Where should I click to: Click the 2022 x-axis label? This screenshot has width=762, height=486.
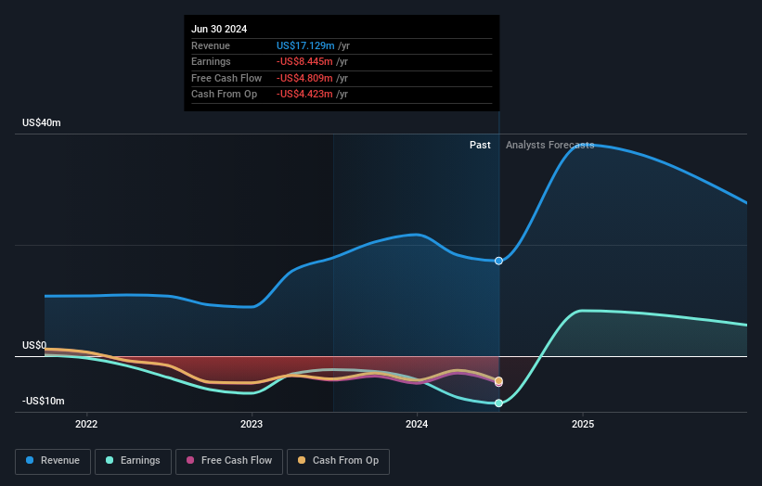tap(86, 425)
